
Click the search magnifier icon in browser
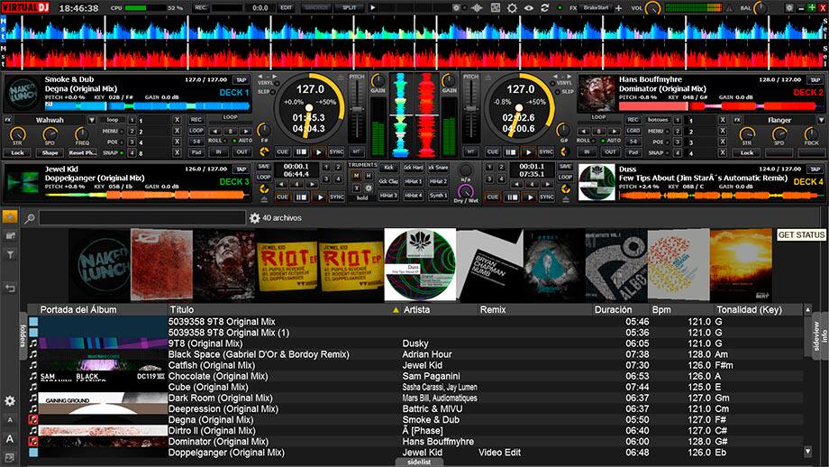[30, 218]
